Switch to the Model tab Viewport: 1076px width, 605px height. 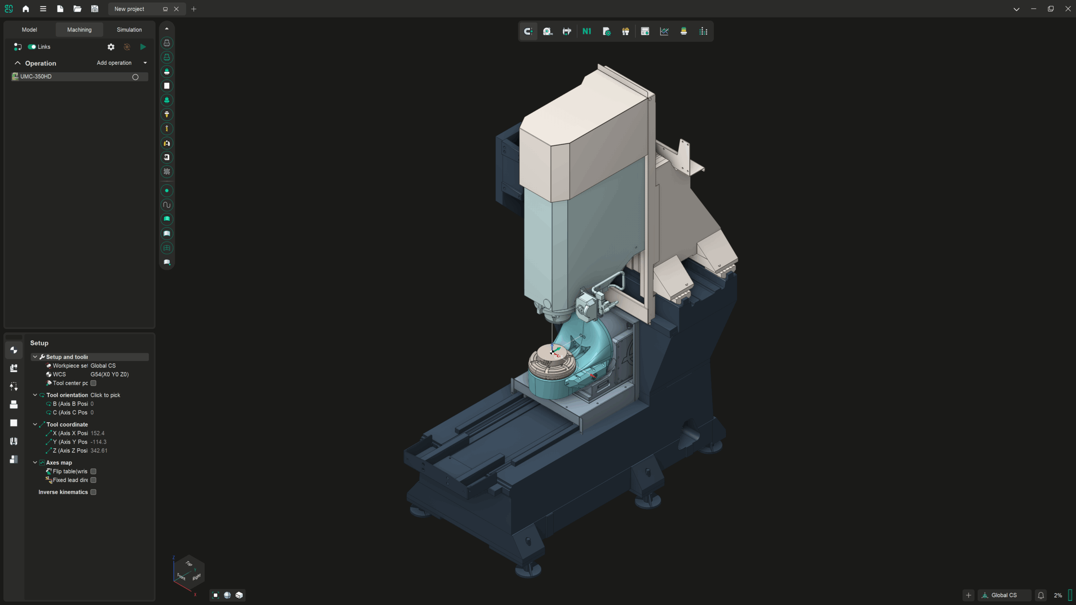(x=29, y=30)
